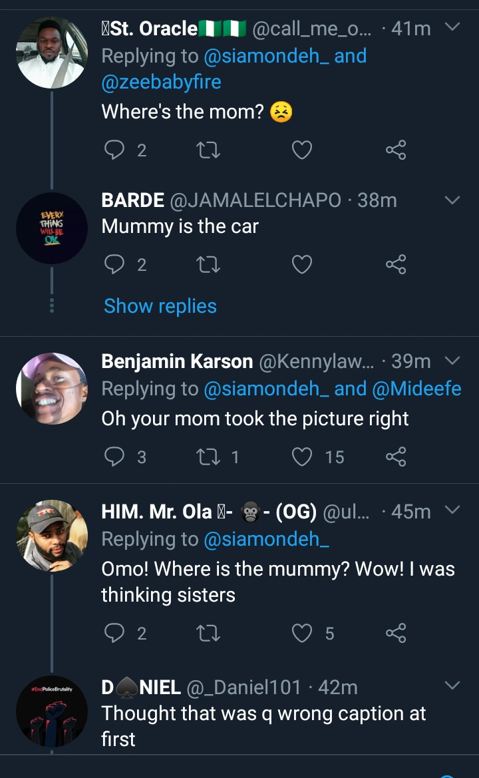
Task: Share HIM. Mr. Ola's tweet
Action: (x=396, y=633)
